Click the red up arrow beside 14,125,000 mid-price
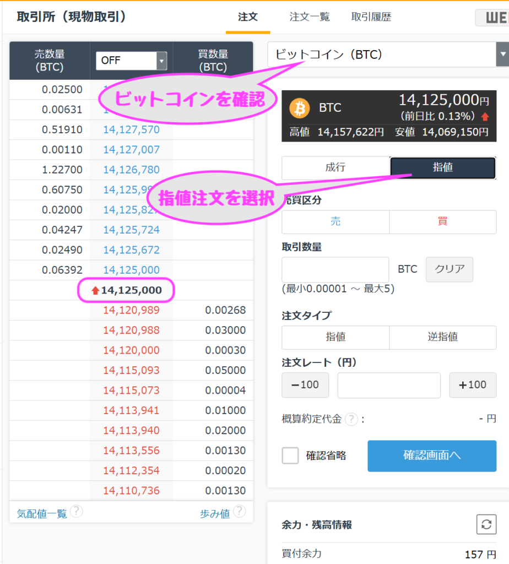Viewport: 509px width, 564px height. pos(95,290)
